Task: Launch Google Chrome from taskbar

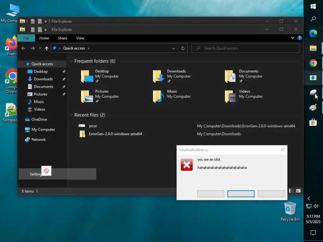Action: pyautogui.click(x=313, y=63)
